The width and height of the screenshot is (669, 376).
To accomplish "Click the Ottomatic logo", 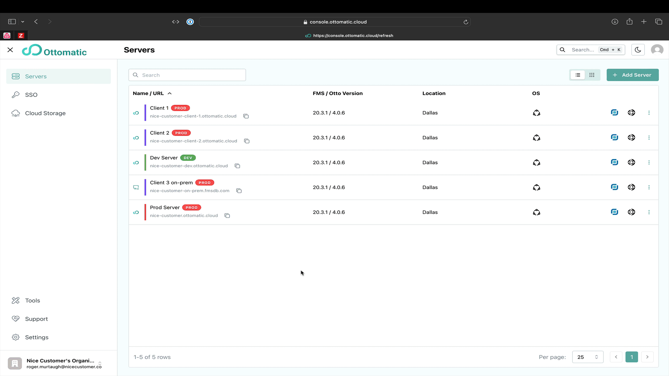I will [54, 50].
